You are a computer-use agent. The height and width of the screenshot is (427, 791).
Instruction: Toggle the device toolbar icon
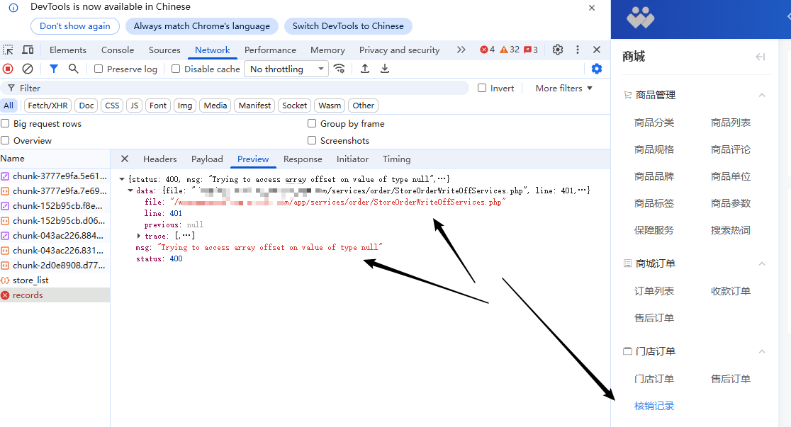[x=28, y=50]
